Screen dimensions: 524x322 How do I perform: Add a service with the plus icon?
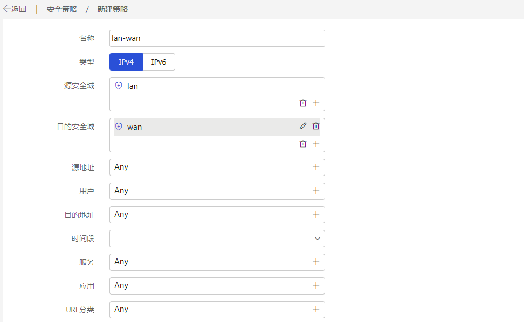pyautogui.click(x=316, y=262)
